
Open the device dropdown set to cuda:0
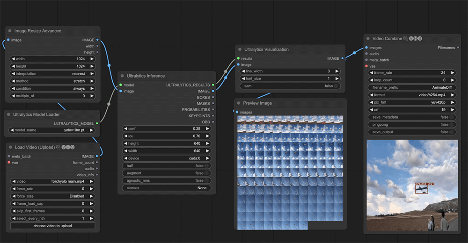click(167, 158)
